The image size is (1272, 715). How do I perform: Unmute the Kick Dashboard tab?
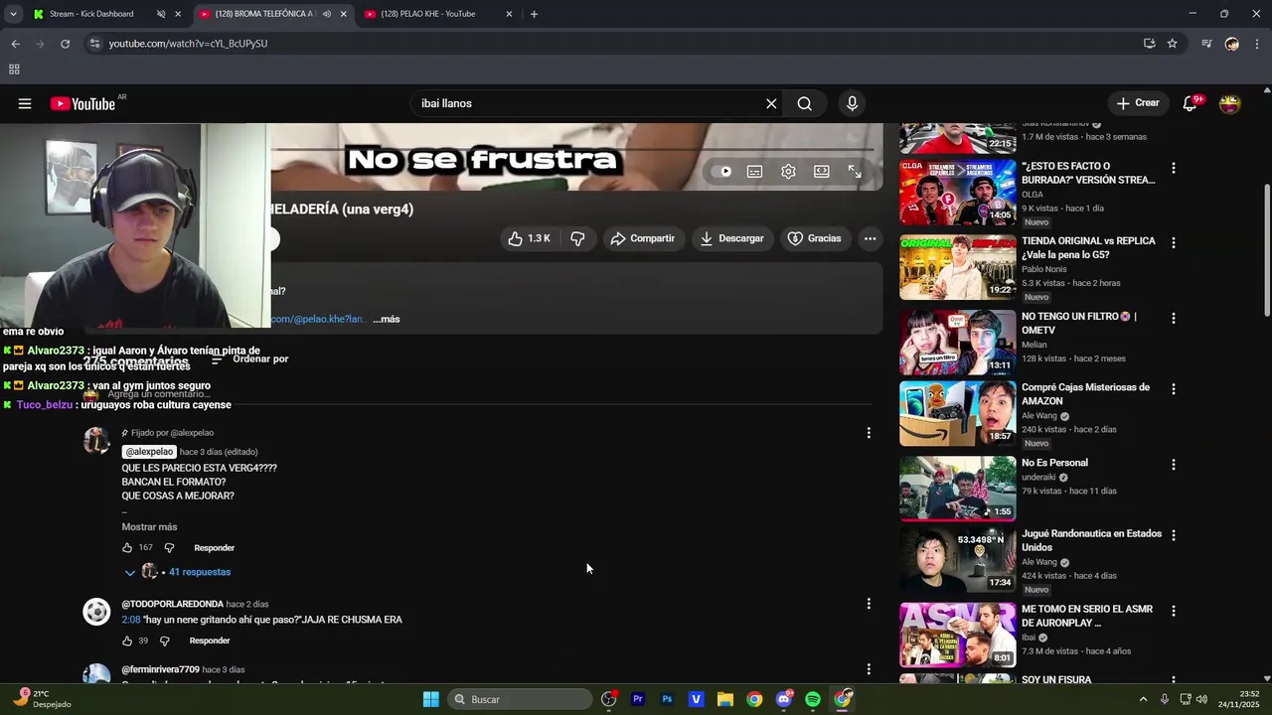[x=161, y=14]
